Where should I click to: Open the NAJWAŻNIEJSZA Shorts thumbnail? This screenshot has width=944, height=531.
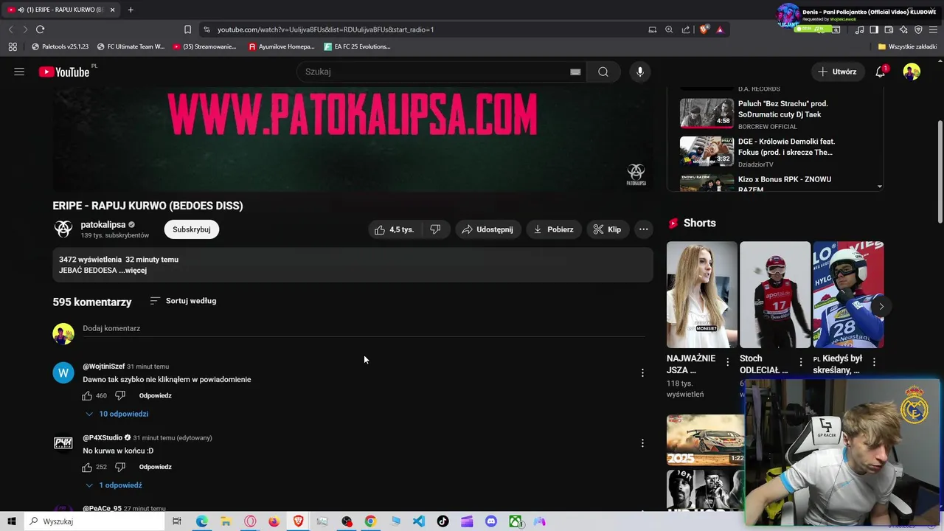click(701, 294)
